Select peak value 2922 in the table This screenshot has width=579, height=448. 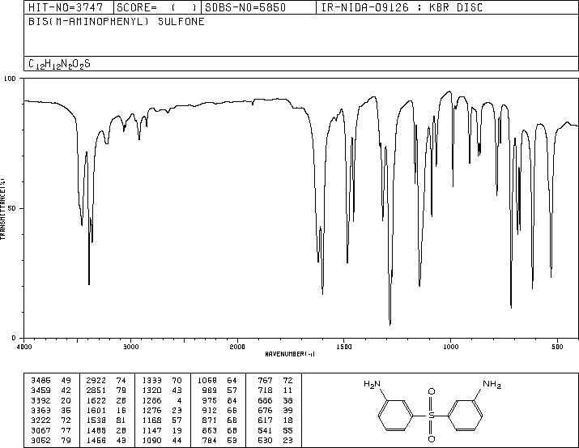pyautogui.click(x=96, y=381)
